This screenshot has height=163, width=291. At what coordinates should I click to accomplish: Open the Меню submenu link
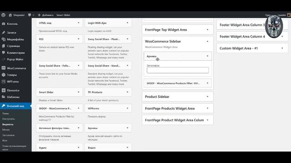6,129
